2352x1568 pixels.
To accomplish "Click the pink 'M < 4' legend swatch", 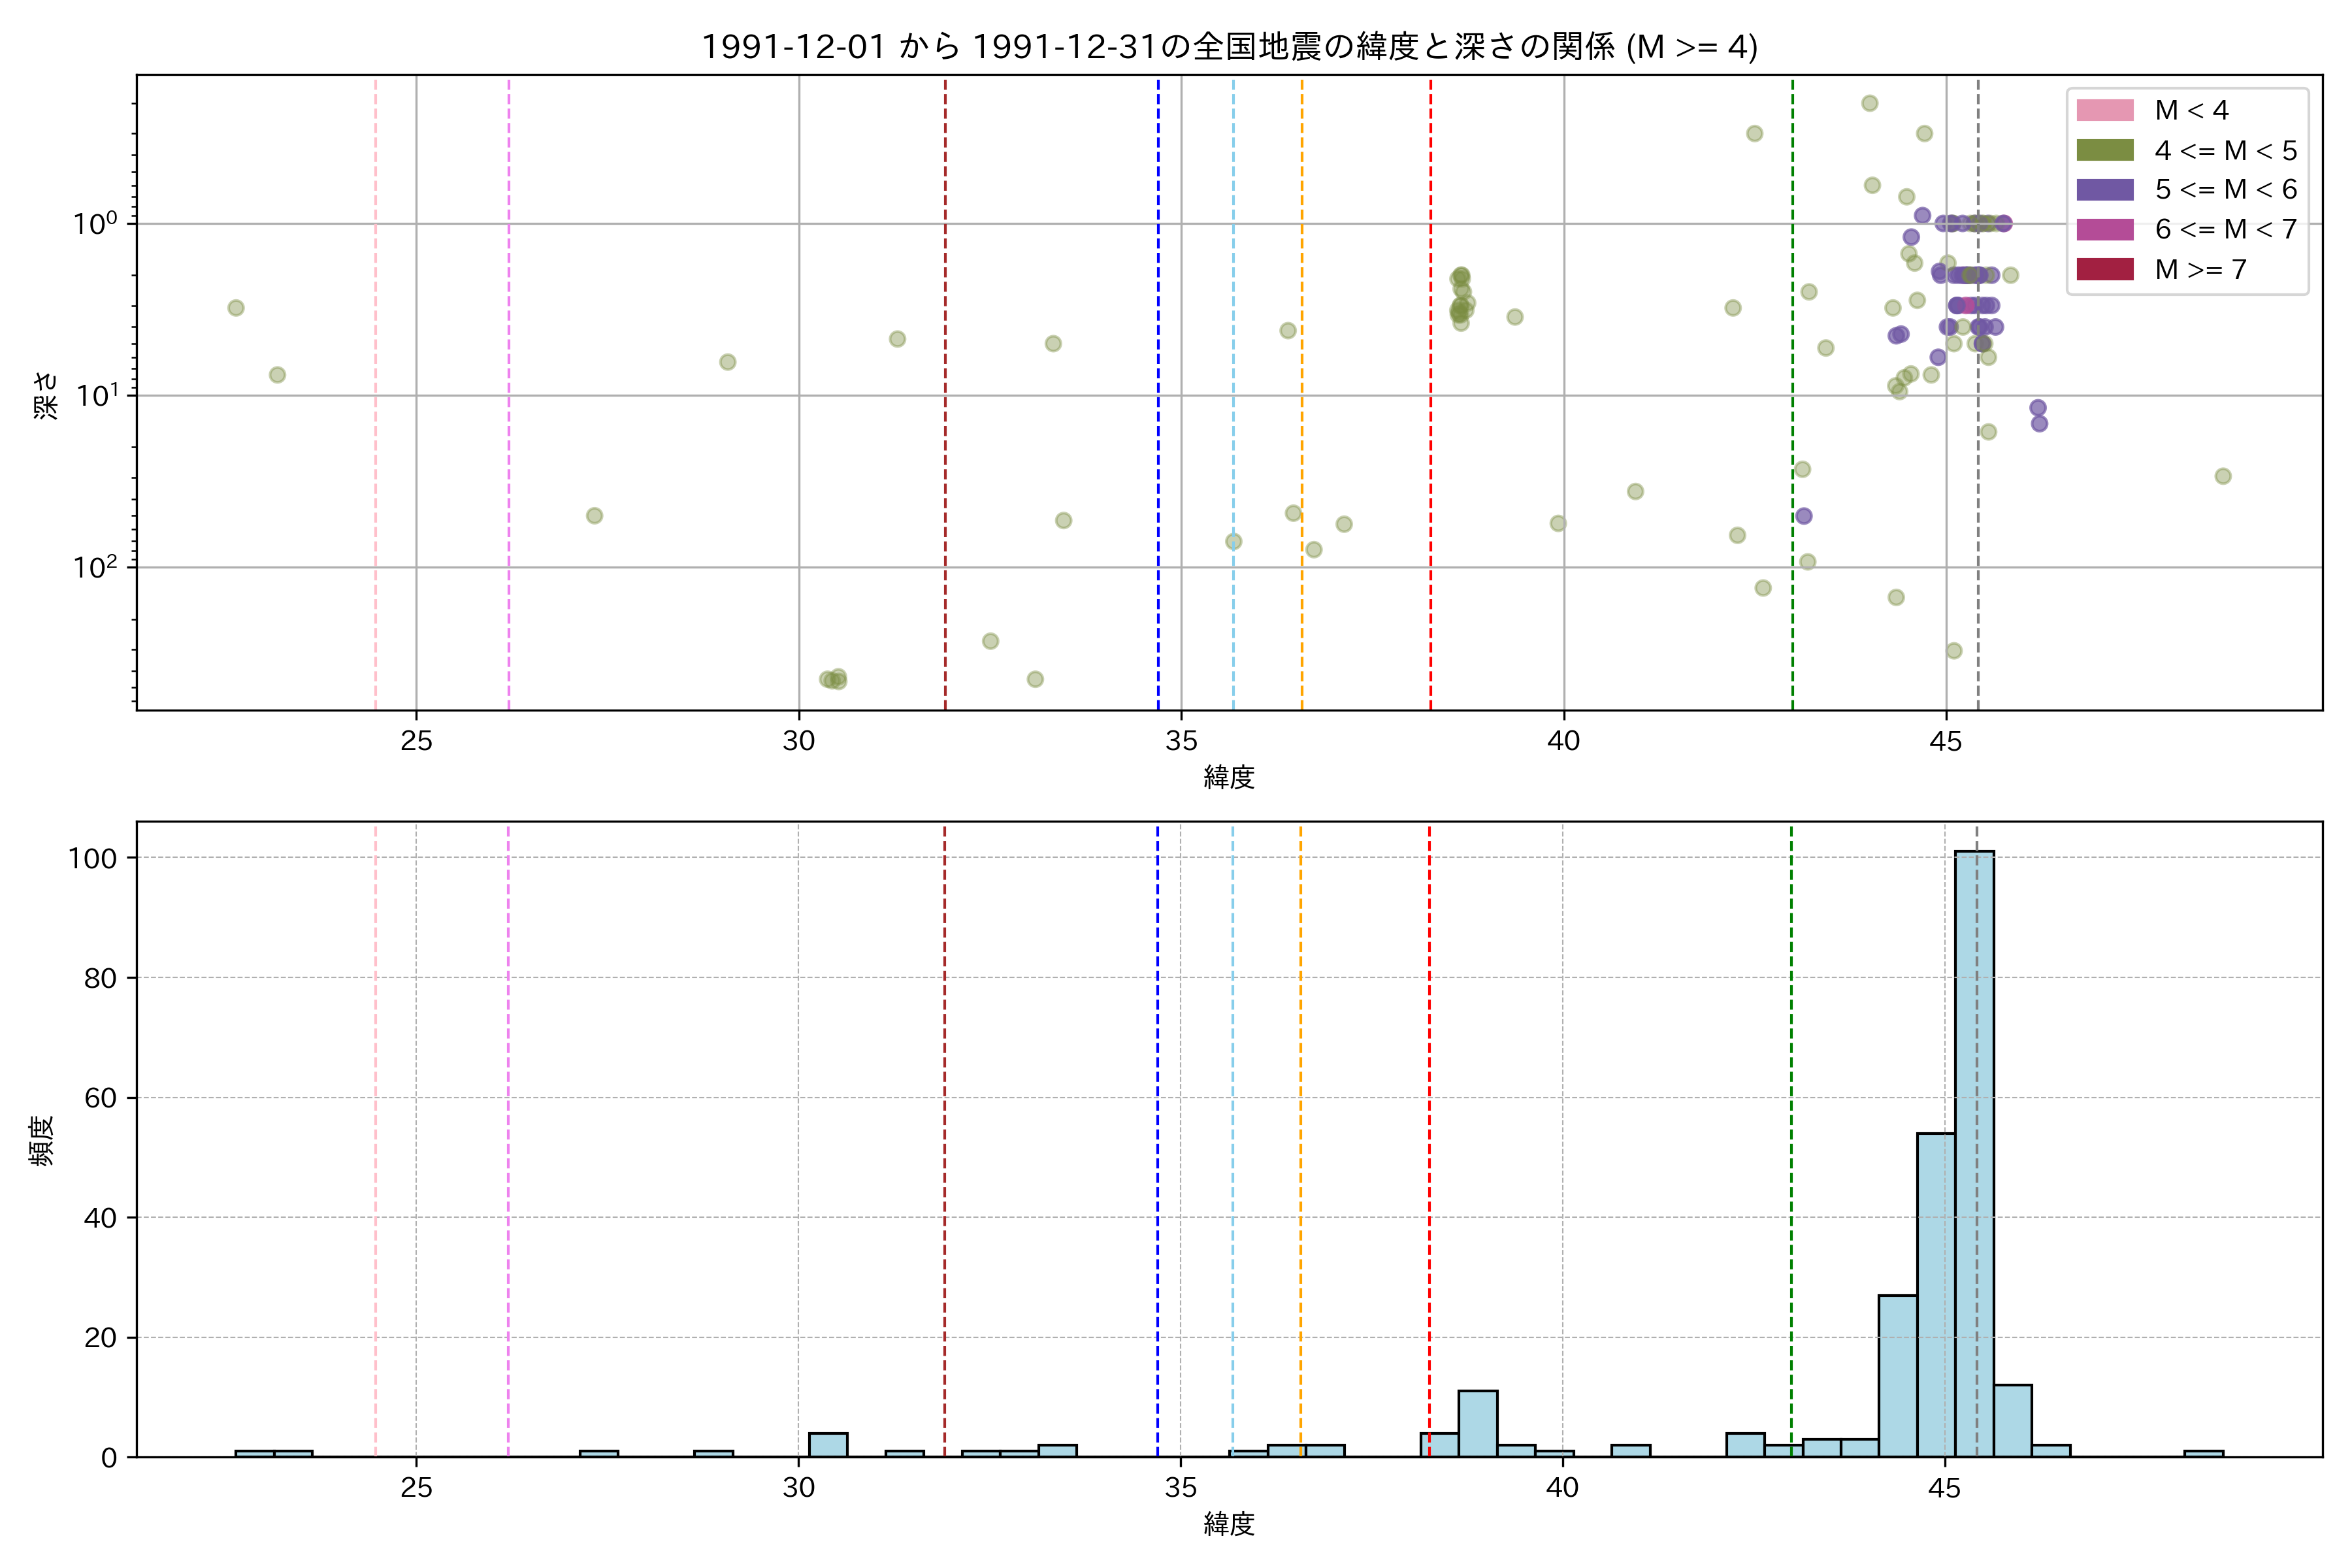I will (x=2104, y=110).
